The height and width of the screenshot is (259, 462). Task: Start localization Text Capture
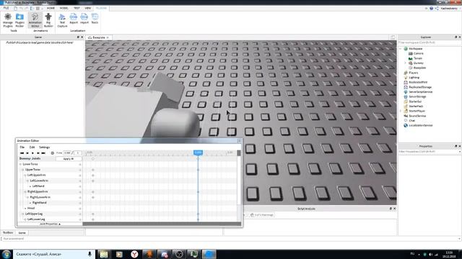62,20
